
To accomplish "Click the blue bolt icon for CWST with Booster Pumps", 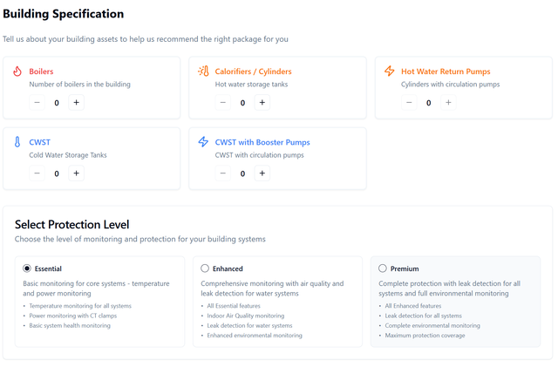I will click(203, 142).
